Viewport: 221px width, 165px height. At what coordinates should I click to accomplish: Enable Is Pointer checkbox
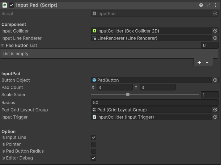pos(94,144)
